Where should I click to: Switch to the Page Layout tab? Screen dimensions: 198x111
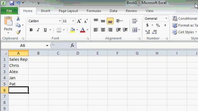point(68,11)
